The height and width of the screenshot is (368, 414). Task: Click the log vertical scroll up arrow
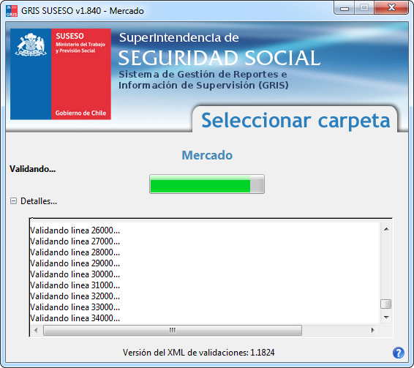tap(386, 229)
